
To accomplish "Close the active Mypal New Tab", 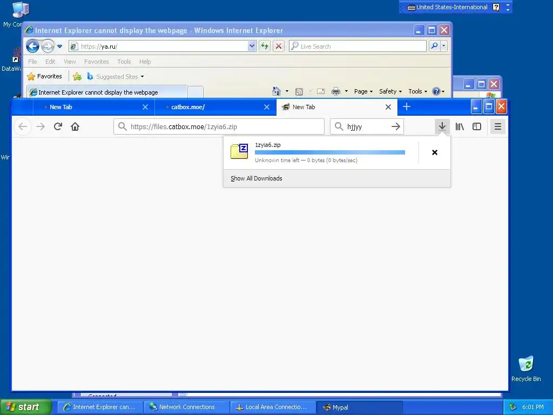I will tap(388, 107).
